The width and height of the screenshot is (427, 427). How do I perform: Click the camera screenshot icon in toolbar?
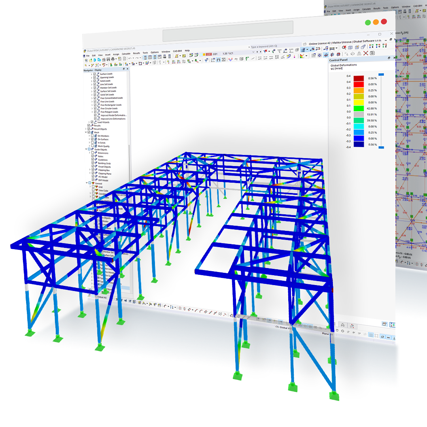point(372,53)
